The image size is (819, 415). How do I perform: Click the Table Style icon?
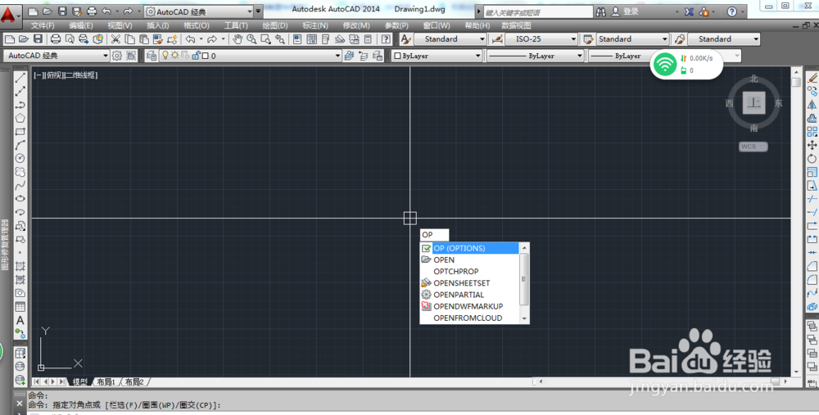click(x=588, y=39)
